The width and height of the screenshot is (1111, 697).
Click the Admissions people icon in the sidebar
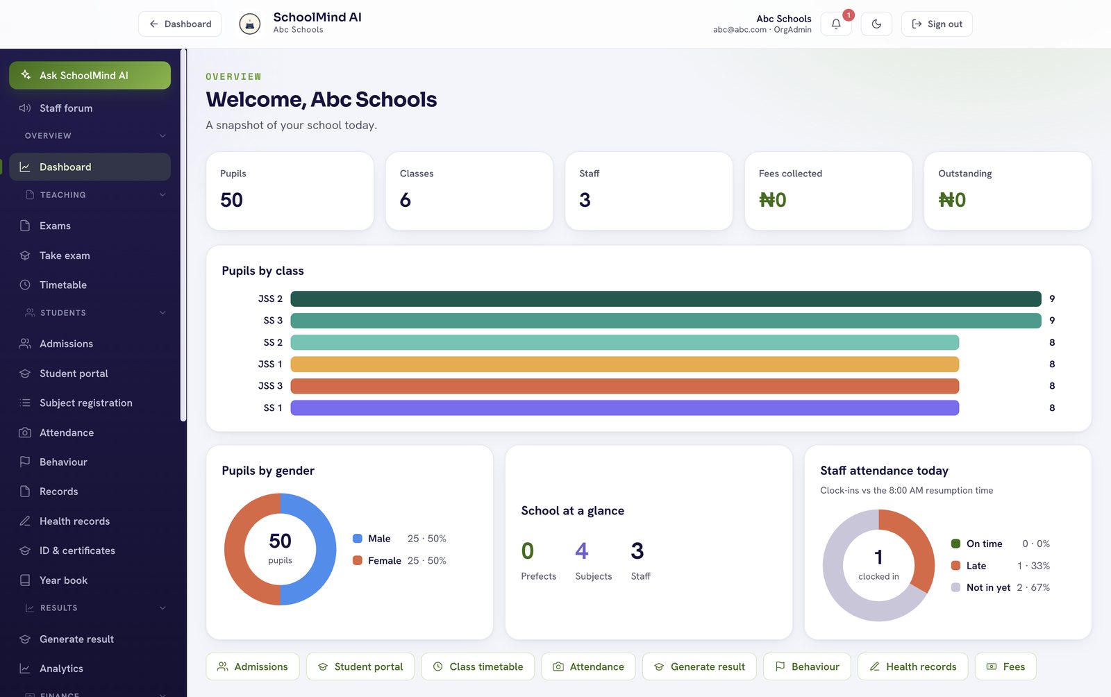click(25, 344)
